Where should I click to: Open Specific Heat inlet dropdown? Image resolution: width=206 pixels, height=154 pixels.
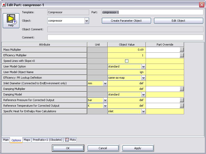pyautogui.click(x=143, y=111)
